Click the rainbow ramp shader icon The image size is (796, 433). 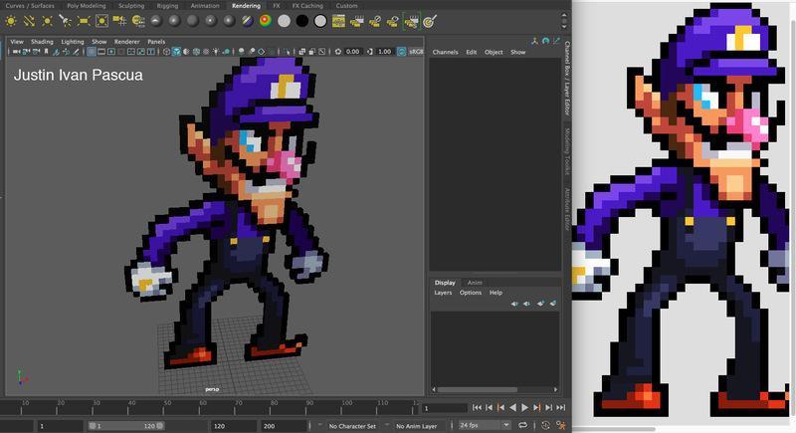coord(265,20)
